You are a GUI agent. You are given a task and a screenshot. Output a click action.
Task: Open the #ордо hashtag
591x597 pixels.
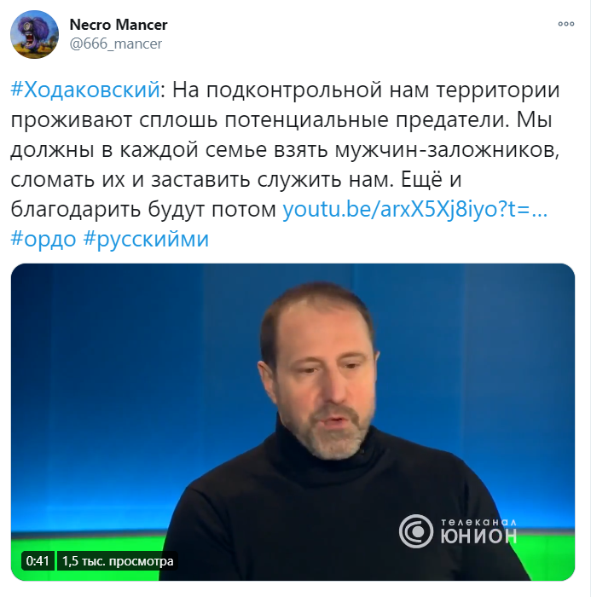tap(43, 239)
